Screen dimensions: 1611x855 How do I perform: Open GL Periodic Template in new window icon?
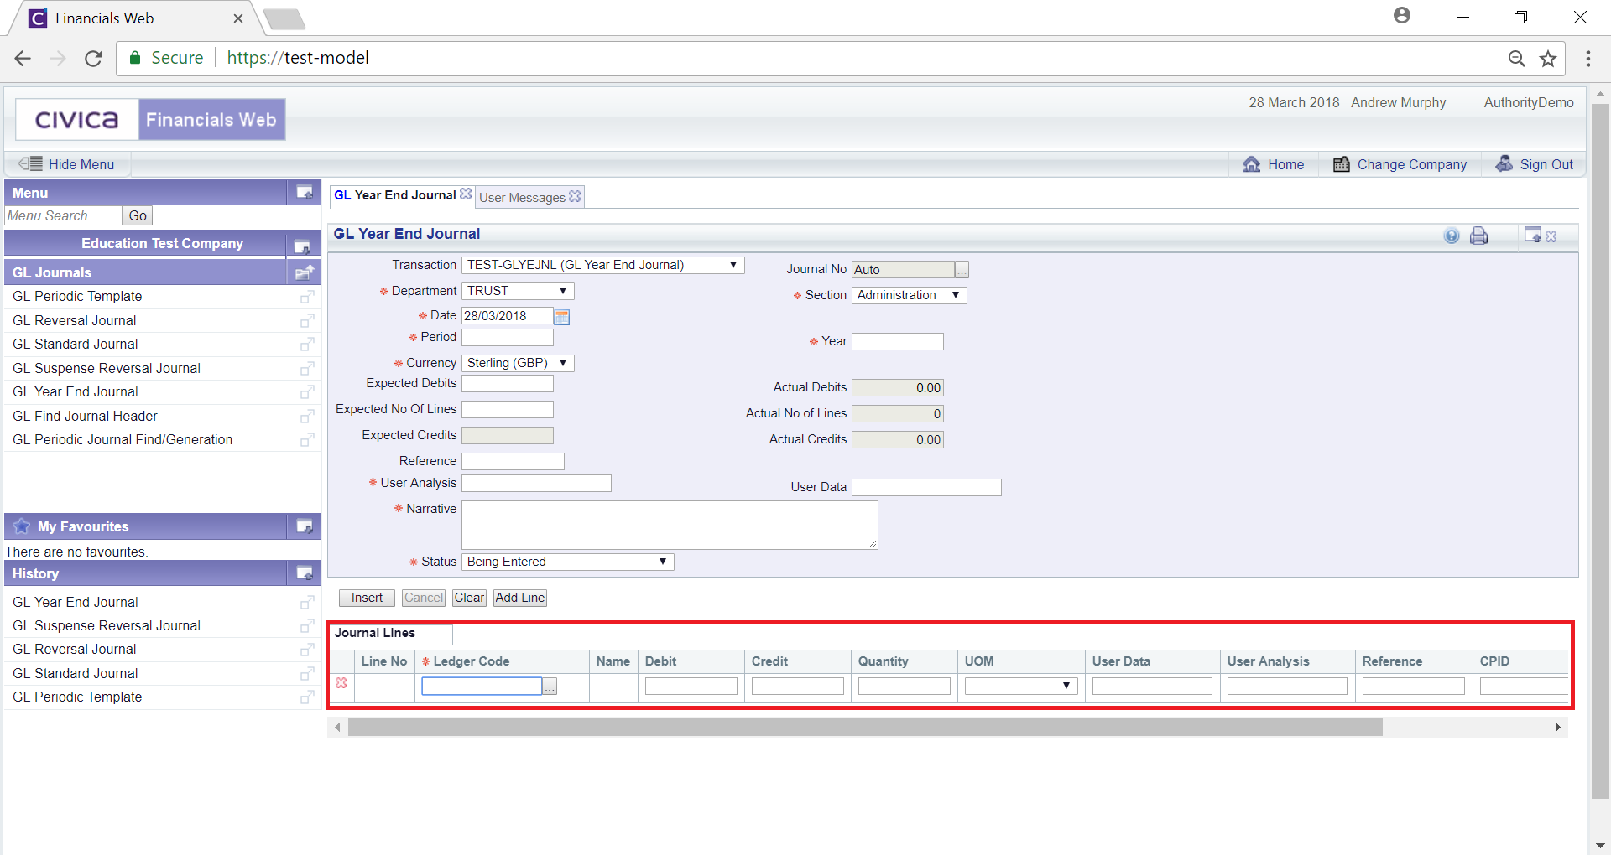pos(307,297)
